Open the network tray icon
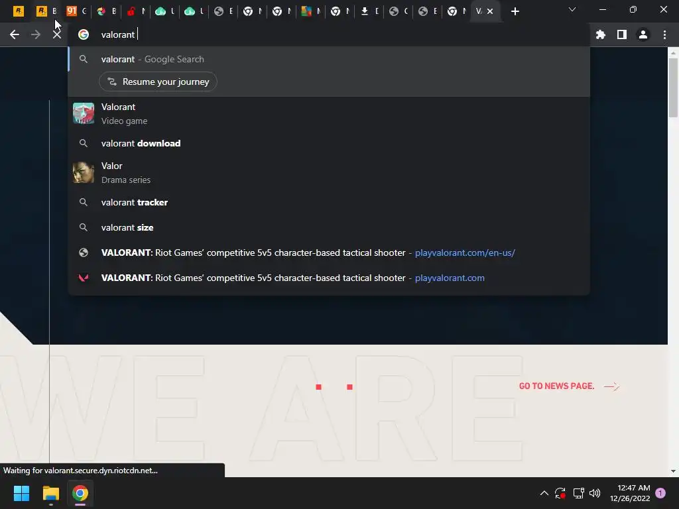This screenshot has width=679, height=509. (578, 493)
